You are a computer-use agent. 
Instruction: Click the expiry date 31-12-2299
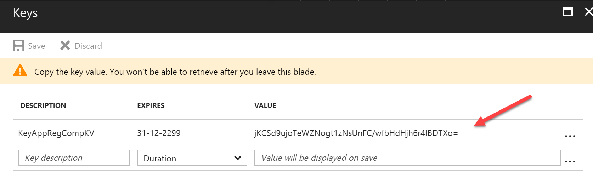click(159, 133)
